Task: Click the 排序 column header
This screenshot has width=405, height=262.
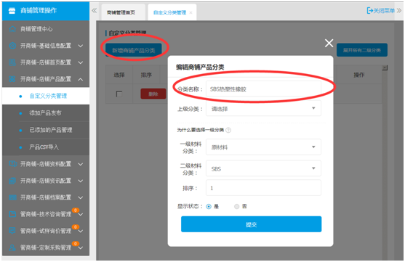Action: click(x=146, y=75)
